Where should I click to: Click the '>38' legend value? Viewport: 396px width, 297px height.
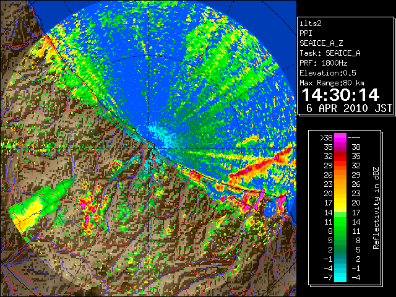coord(326,137)
